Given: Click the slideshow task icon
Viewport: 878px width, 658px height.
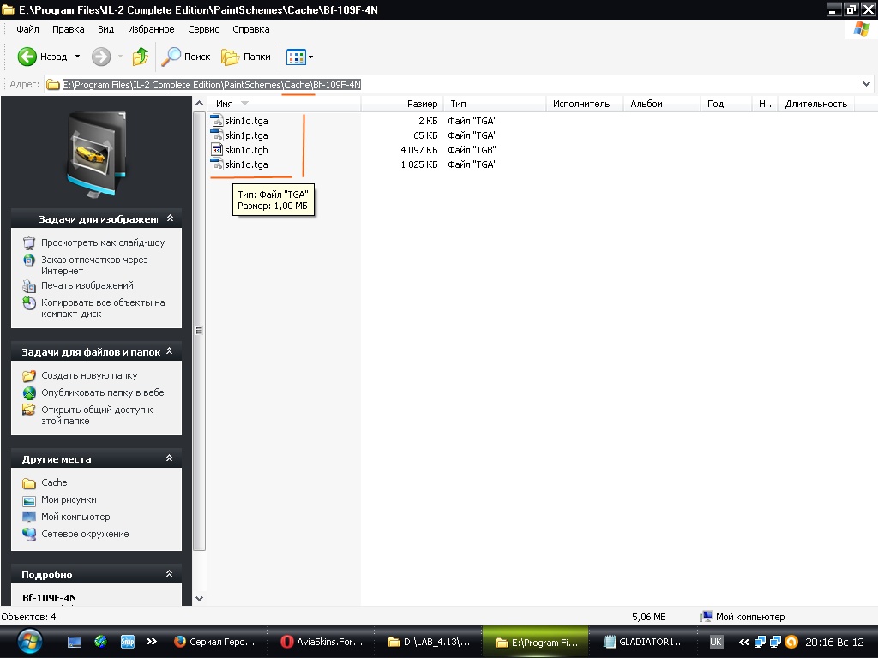Looking at the screenshot, I should coord(28,242).
